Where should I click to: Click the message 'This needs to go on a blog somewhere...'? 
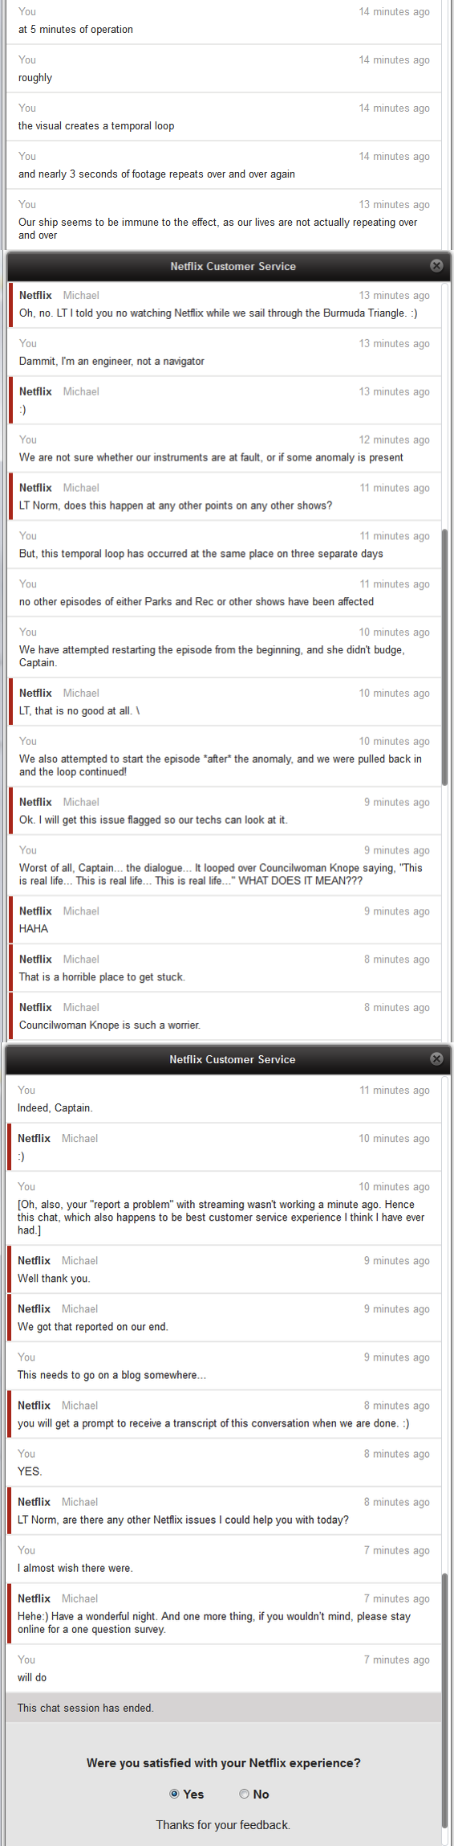pos(111,1374)
